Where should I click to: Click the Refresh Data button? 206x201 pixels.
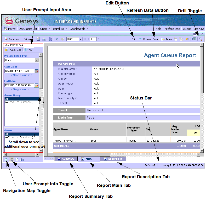[148, 39]
